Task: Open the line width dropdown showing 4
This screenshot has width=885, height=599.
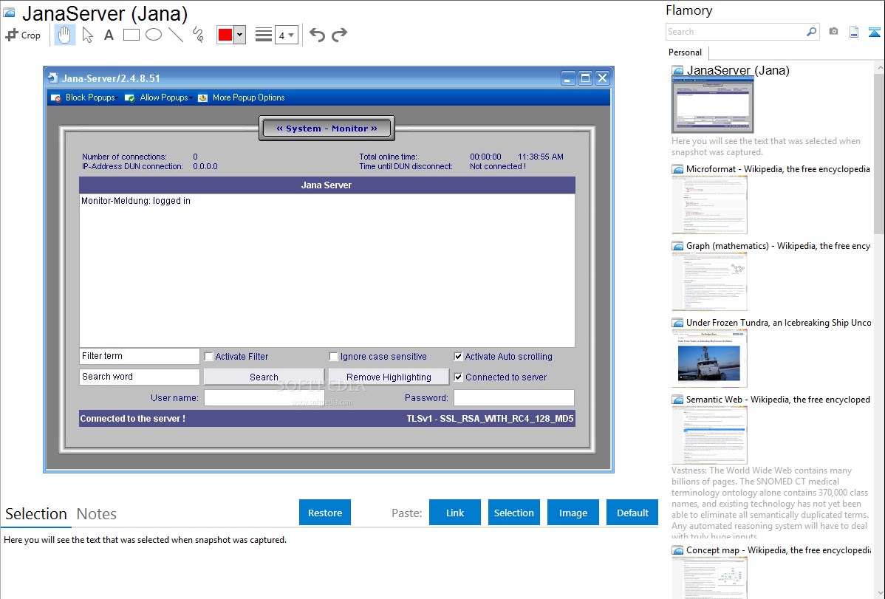Action: [287, 35]
